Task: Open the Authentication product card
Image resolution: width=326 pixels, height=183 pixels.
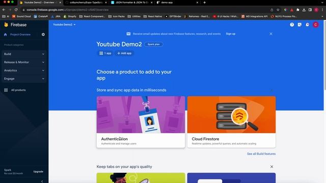Action: click(141, 122)
